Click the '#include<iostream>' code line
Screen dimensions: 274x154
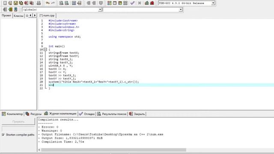point(63,21)
